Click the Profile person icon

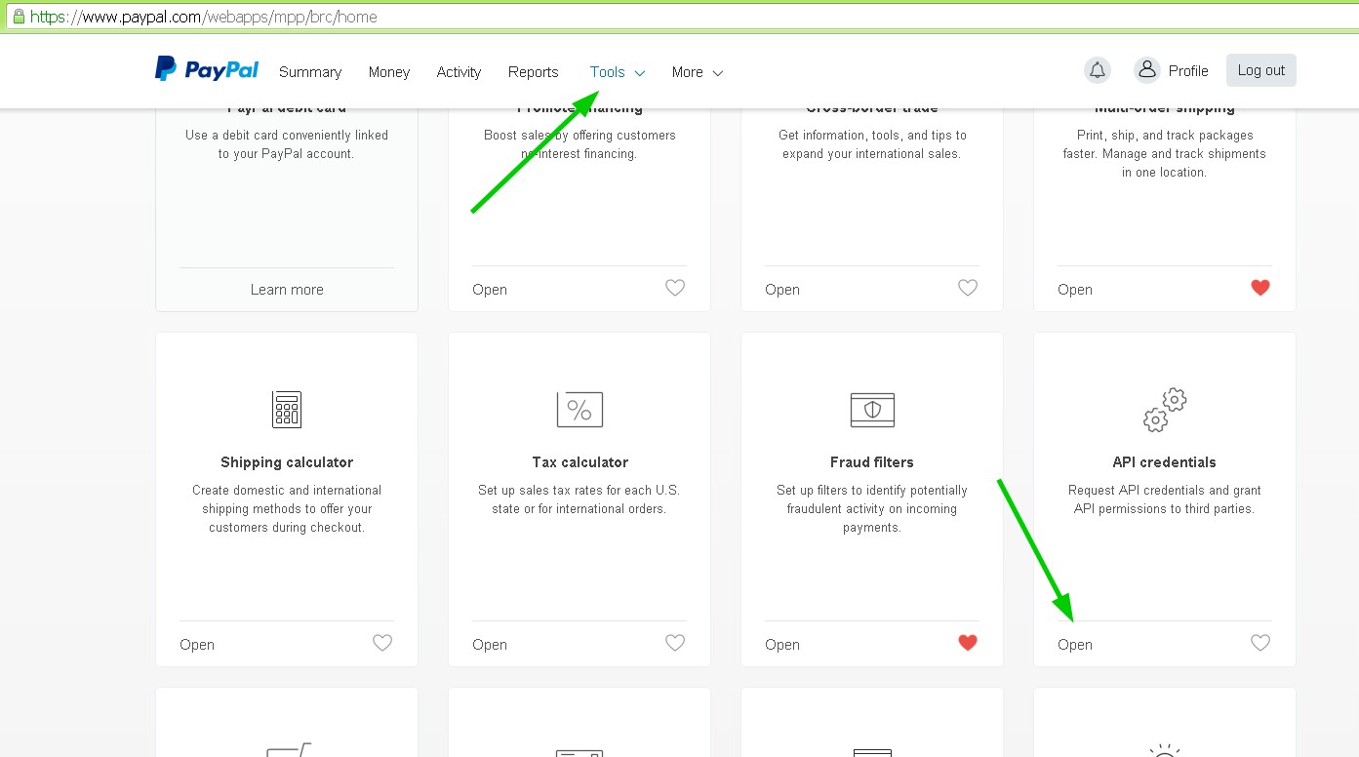point(1147,70)
